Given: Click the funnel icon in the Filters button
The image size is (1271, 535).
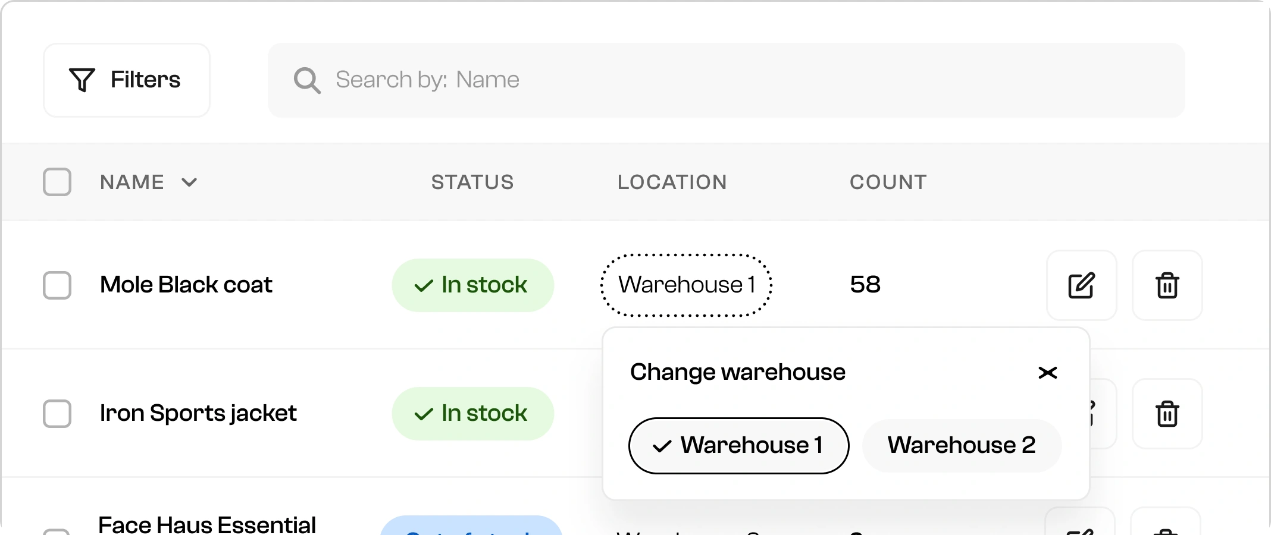Looking at the screenshot, I should 83,80.
